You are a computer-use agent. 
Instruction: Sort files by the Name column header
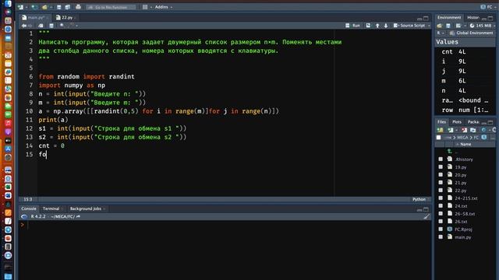click(465, 145)
